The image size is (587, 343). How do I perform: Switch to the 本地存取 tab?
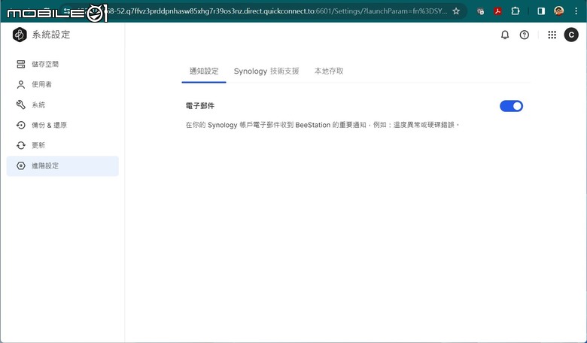pos(329,71)
